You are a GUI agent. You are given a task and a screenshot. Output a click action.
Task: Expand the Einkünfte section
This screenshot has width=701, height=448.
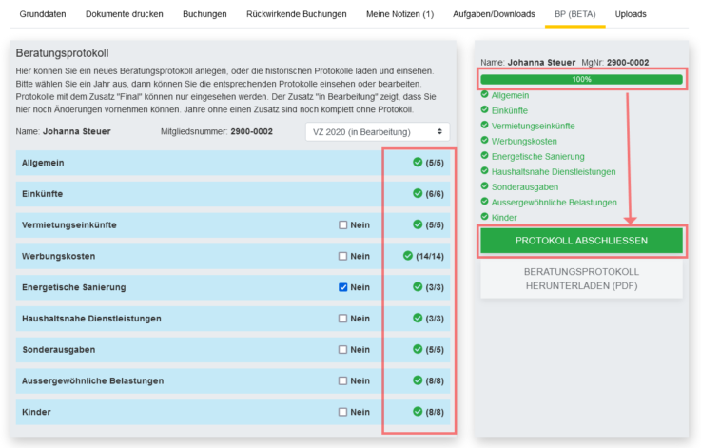[233, 194]
